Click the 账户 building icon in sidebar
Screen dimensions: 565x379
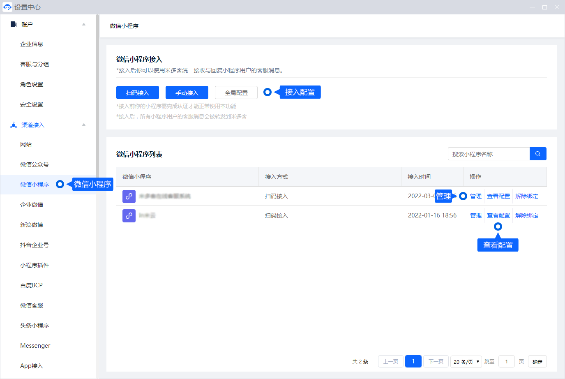(x=14, y=24)
